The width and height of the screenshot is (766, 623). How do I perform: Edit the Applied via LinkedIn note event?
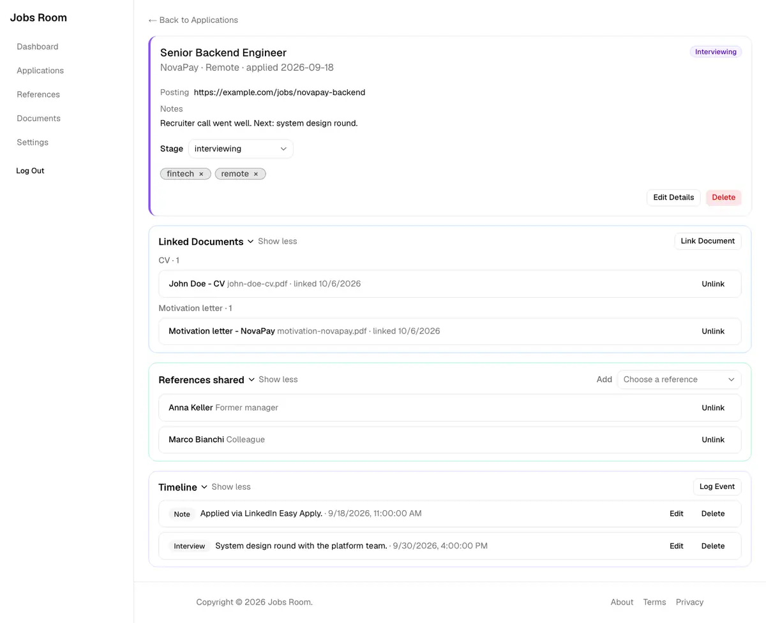point(677,513)
